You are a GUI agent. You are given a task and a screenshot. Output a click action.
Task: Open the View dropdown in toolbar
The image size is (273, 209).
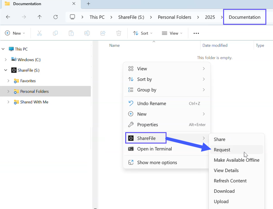pos(172,33)
